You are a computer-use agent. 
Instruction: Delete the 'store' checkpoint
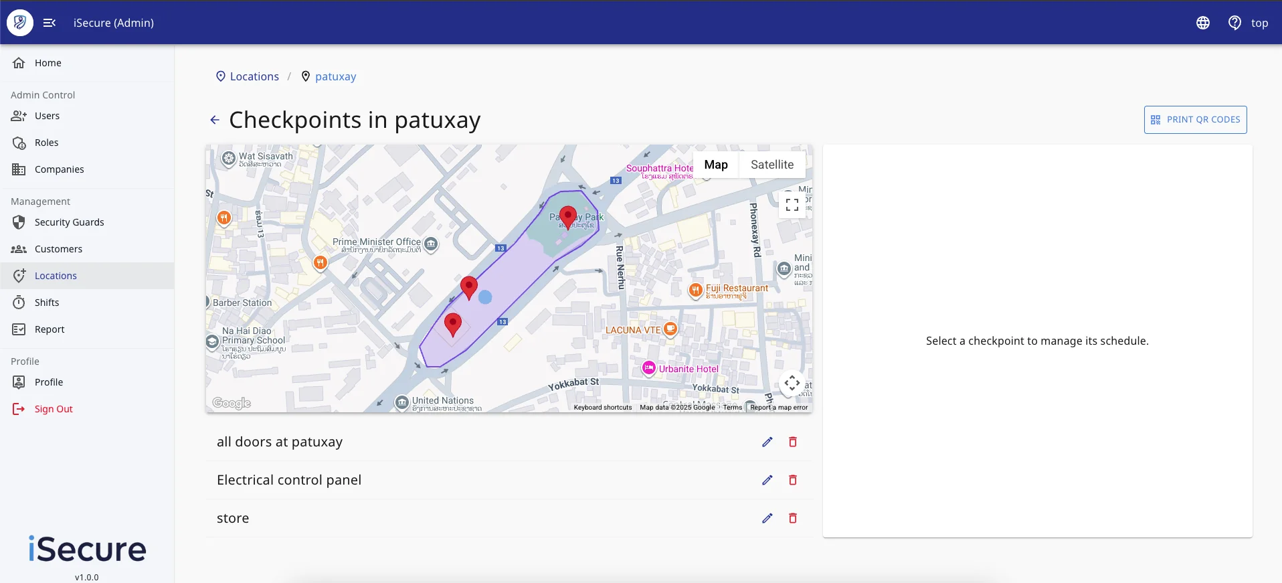[x=792, y=518]
